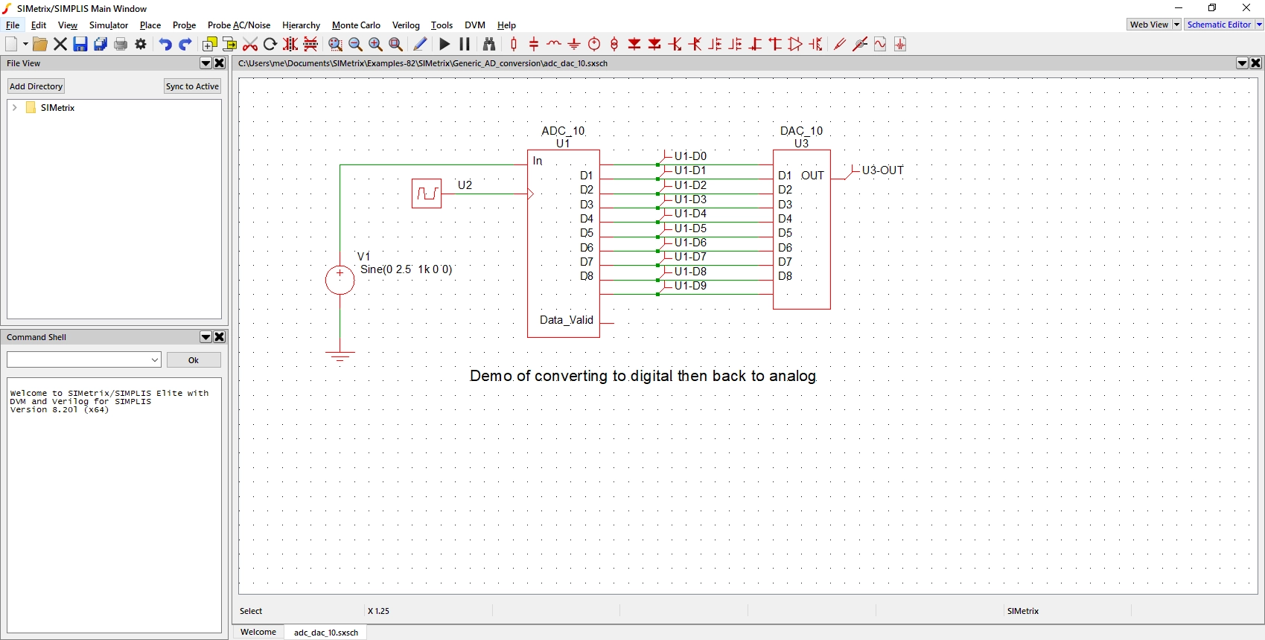Image resolution: width=1265 pixels, height=640 pixels.
Task: Create a new schematic with the blank page icon
Action: point(12,44)
